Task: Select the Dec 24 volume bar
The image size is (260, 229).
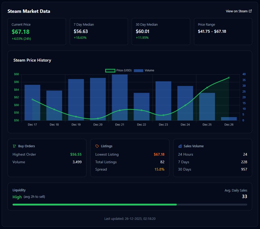Action: 185,103
